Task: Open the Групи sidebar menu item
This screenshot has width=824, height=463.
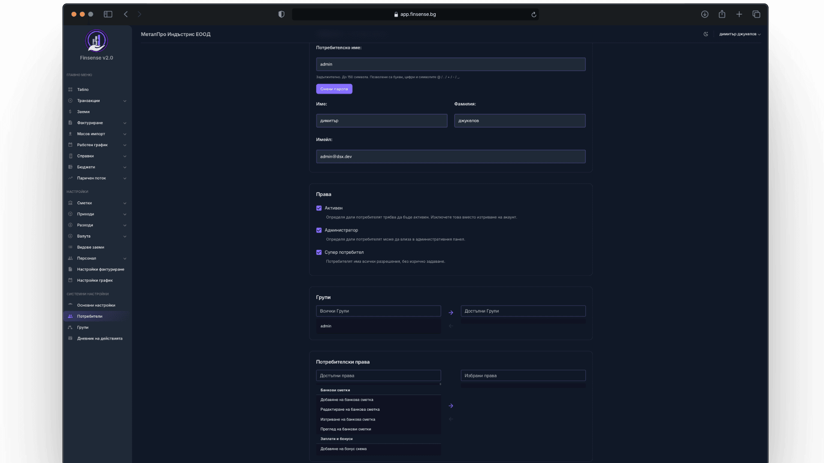Action: [97, 328]
